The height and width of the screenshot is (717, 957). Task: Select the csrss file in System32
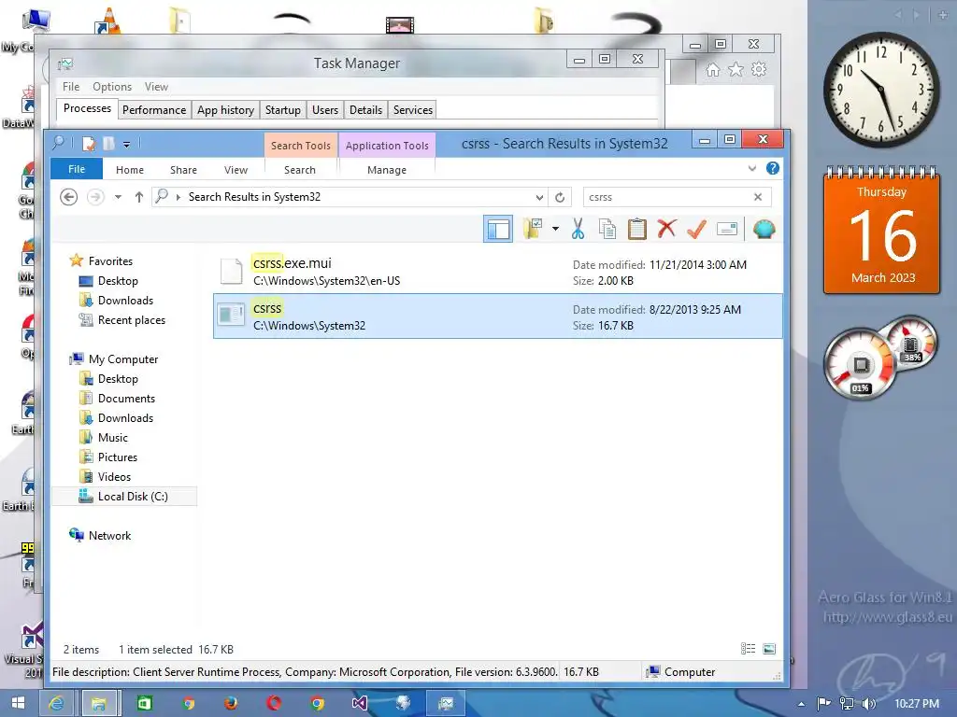click(x=497, y=316)
